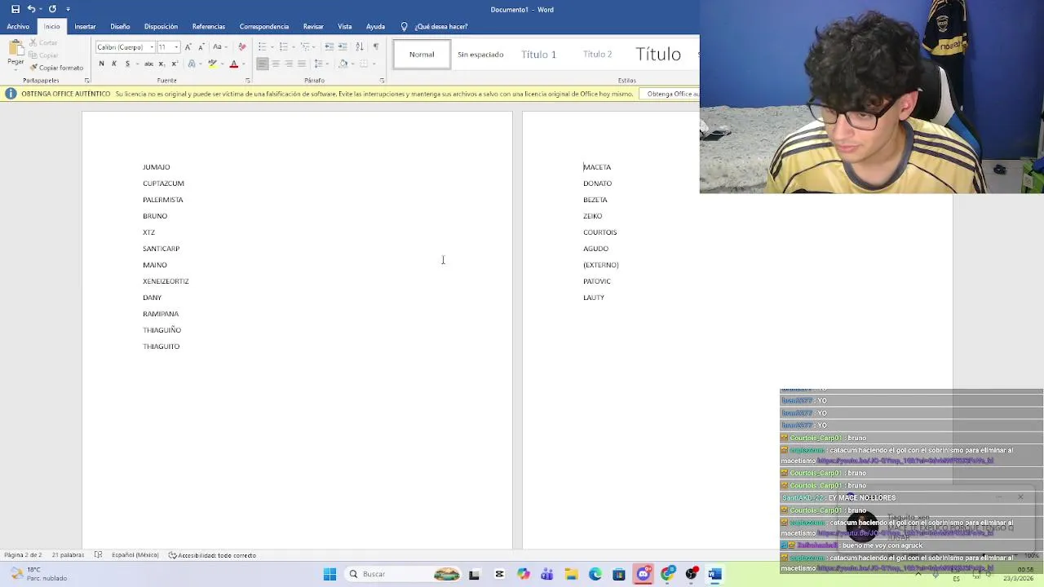
Task: Click Accesibilidad: todo correcto status
Action: (212, 555)
